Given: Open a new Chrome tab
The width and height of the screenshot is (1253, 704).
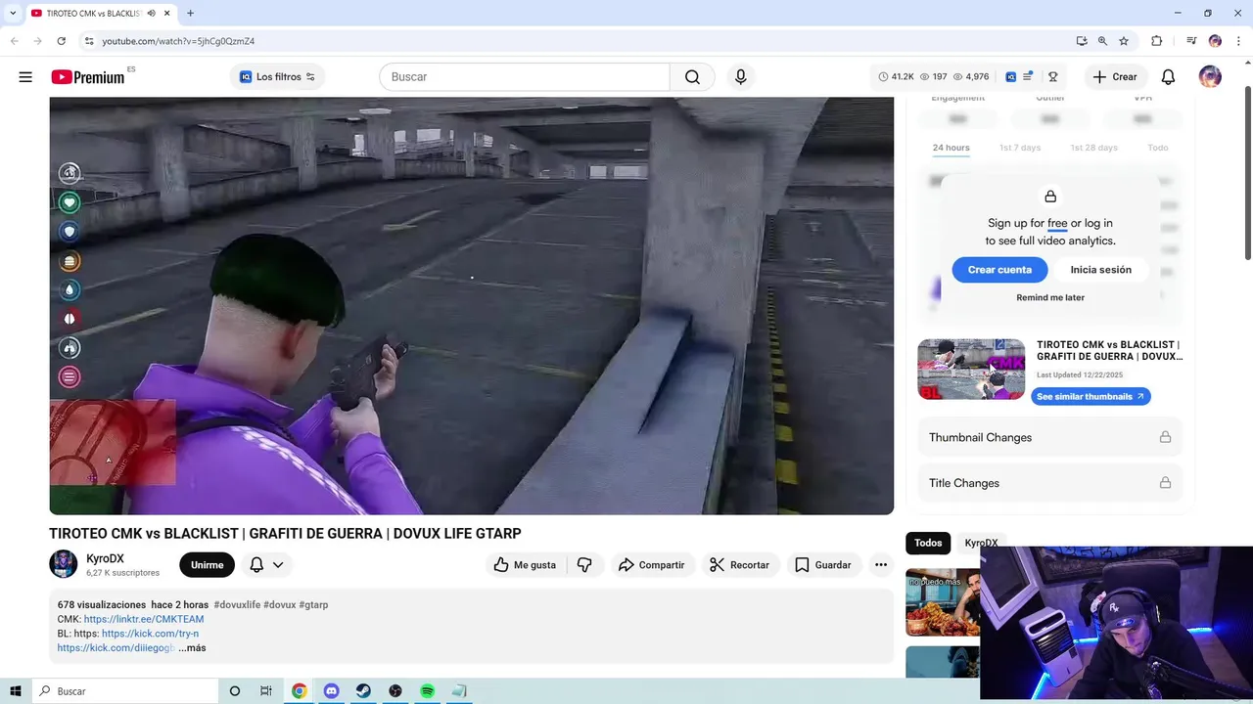Looking at the screenshot, I should 190,14.
